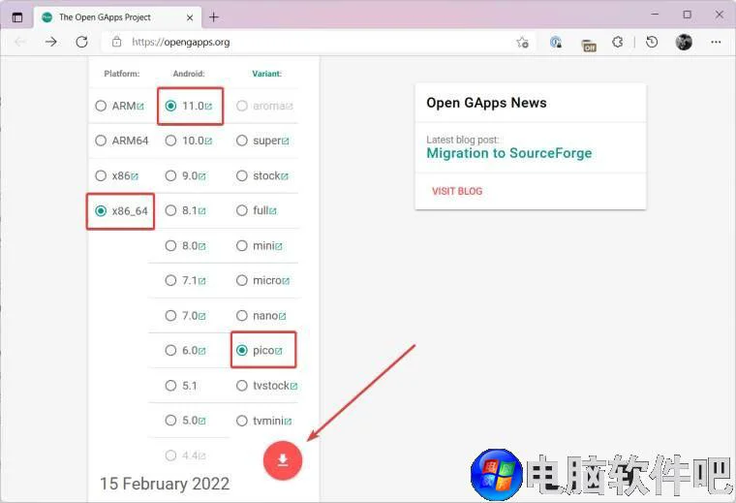
Task: Click the info link icon beside 10.0
Action: pos(208,141)
